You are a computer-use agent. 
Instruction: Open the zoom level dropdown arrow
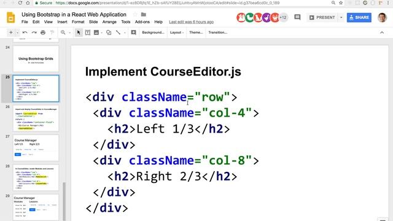click(x=69, y=33)
